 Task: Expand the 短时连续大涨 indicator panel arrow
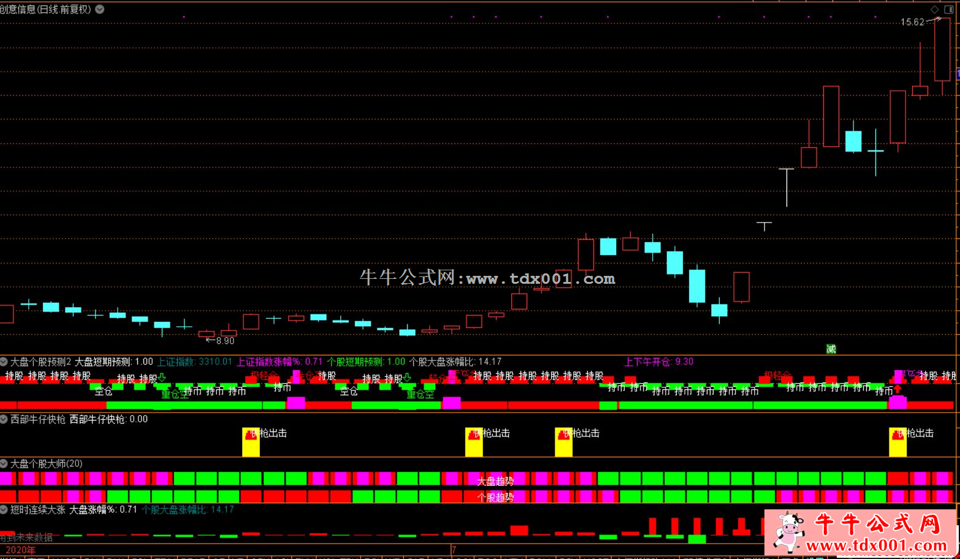4,509
